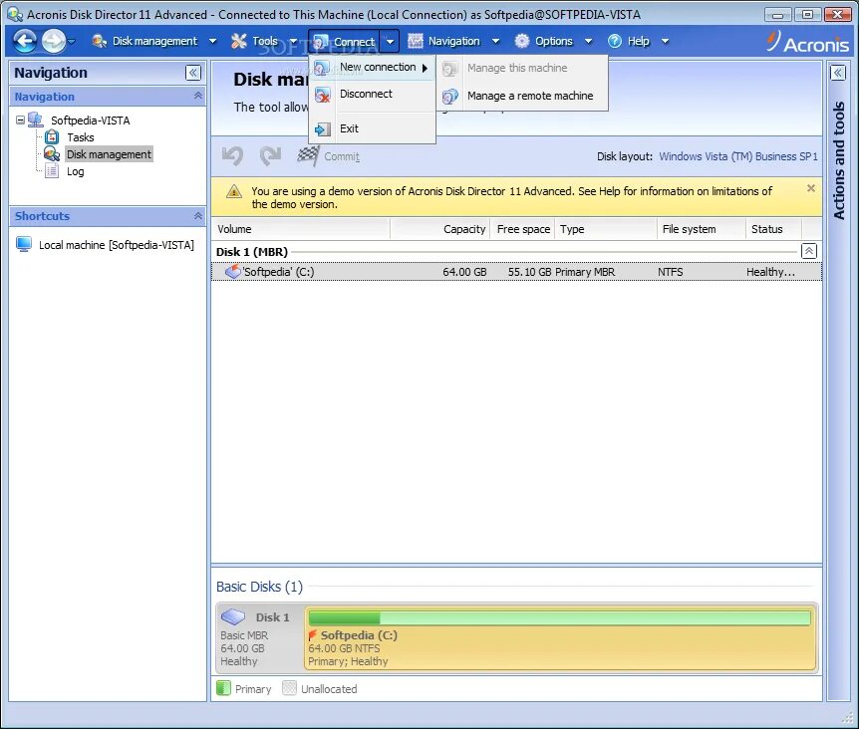
Task: Expand the Disk management dropdown arrow
Action: pos(212,41)
